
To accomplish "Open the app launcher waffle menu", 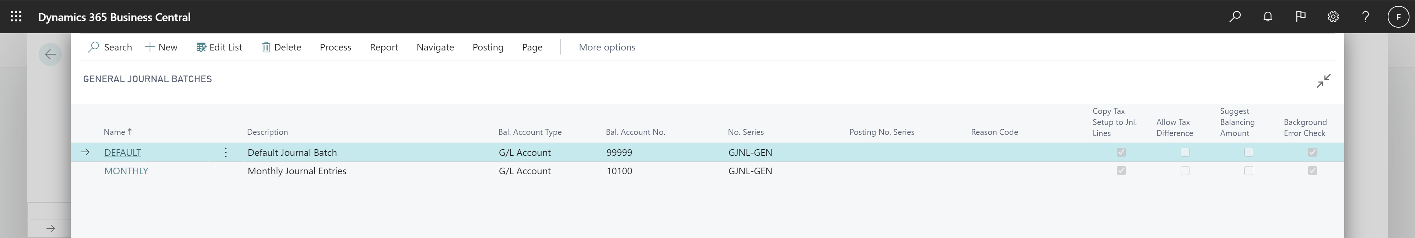I will click(17, 17).
